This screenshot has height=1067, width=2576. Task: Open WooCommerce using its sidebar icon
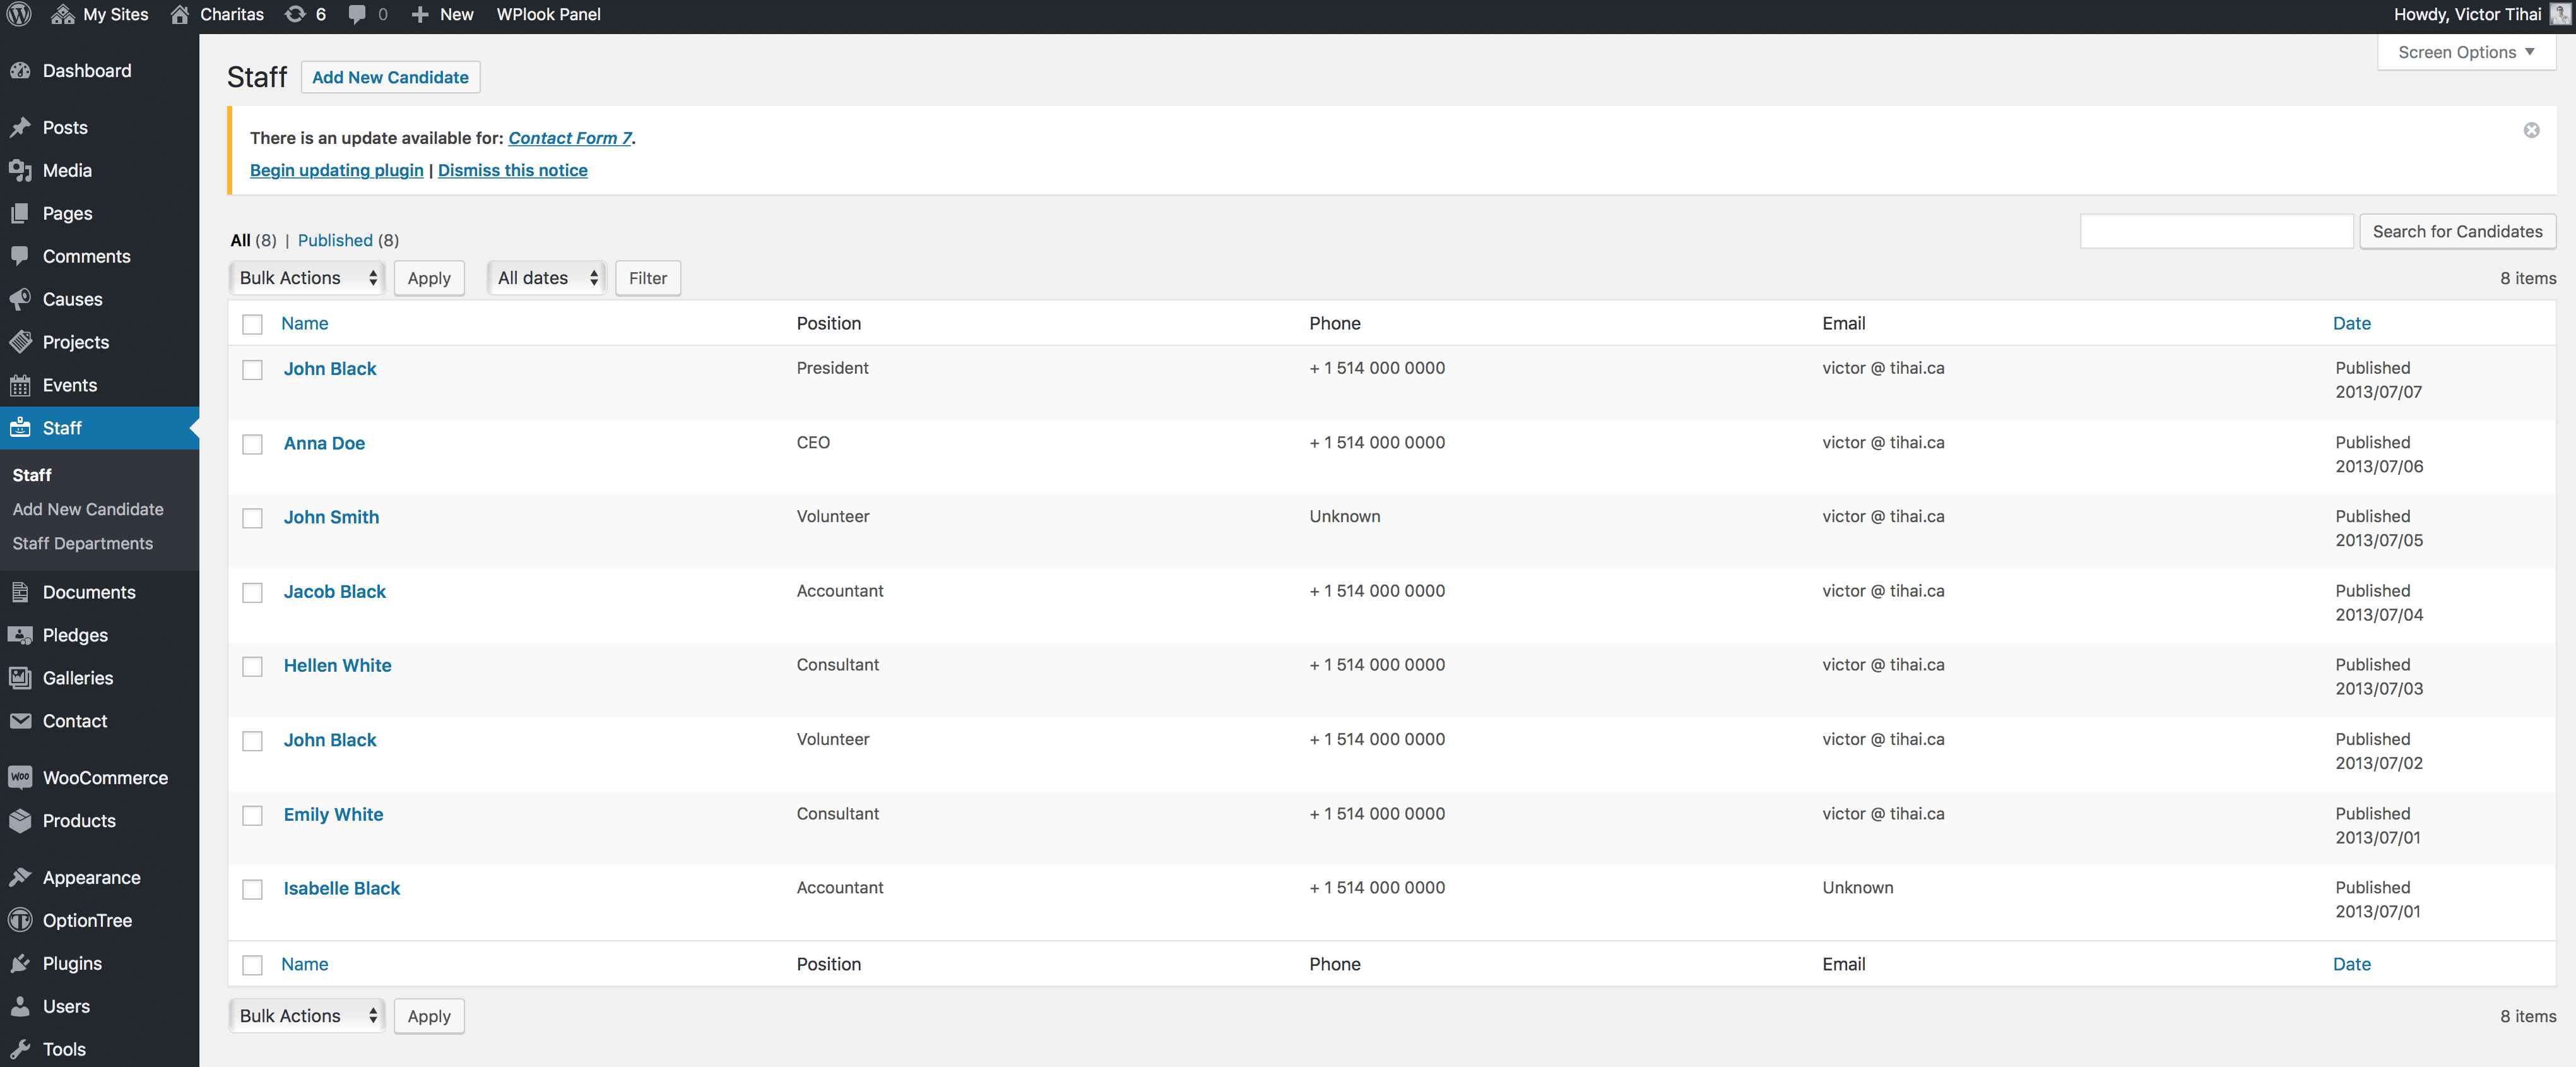click(x=22, y=777)
